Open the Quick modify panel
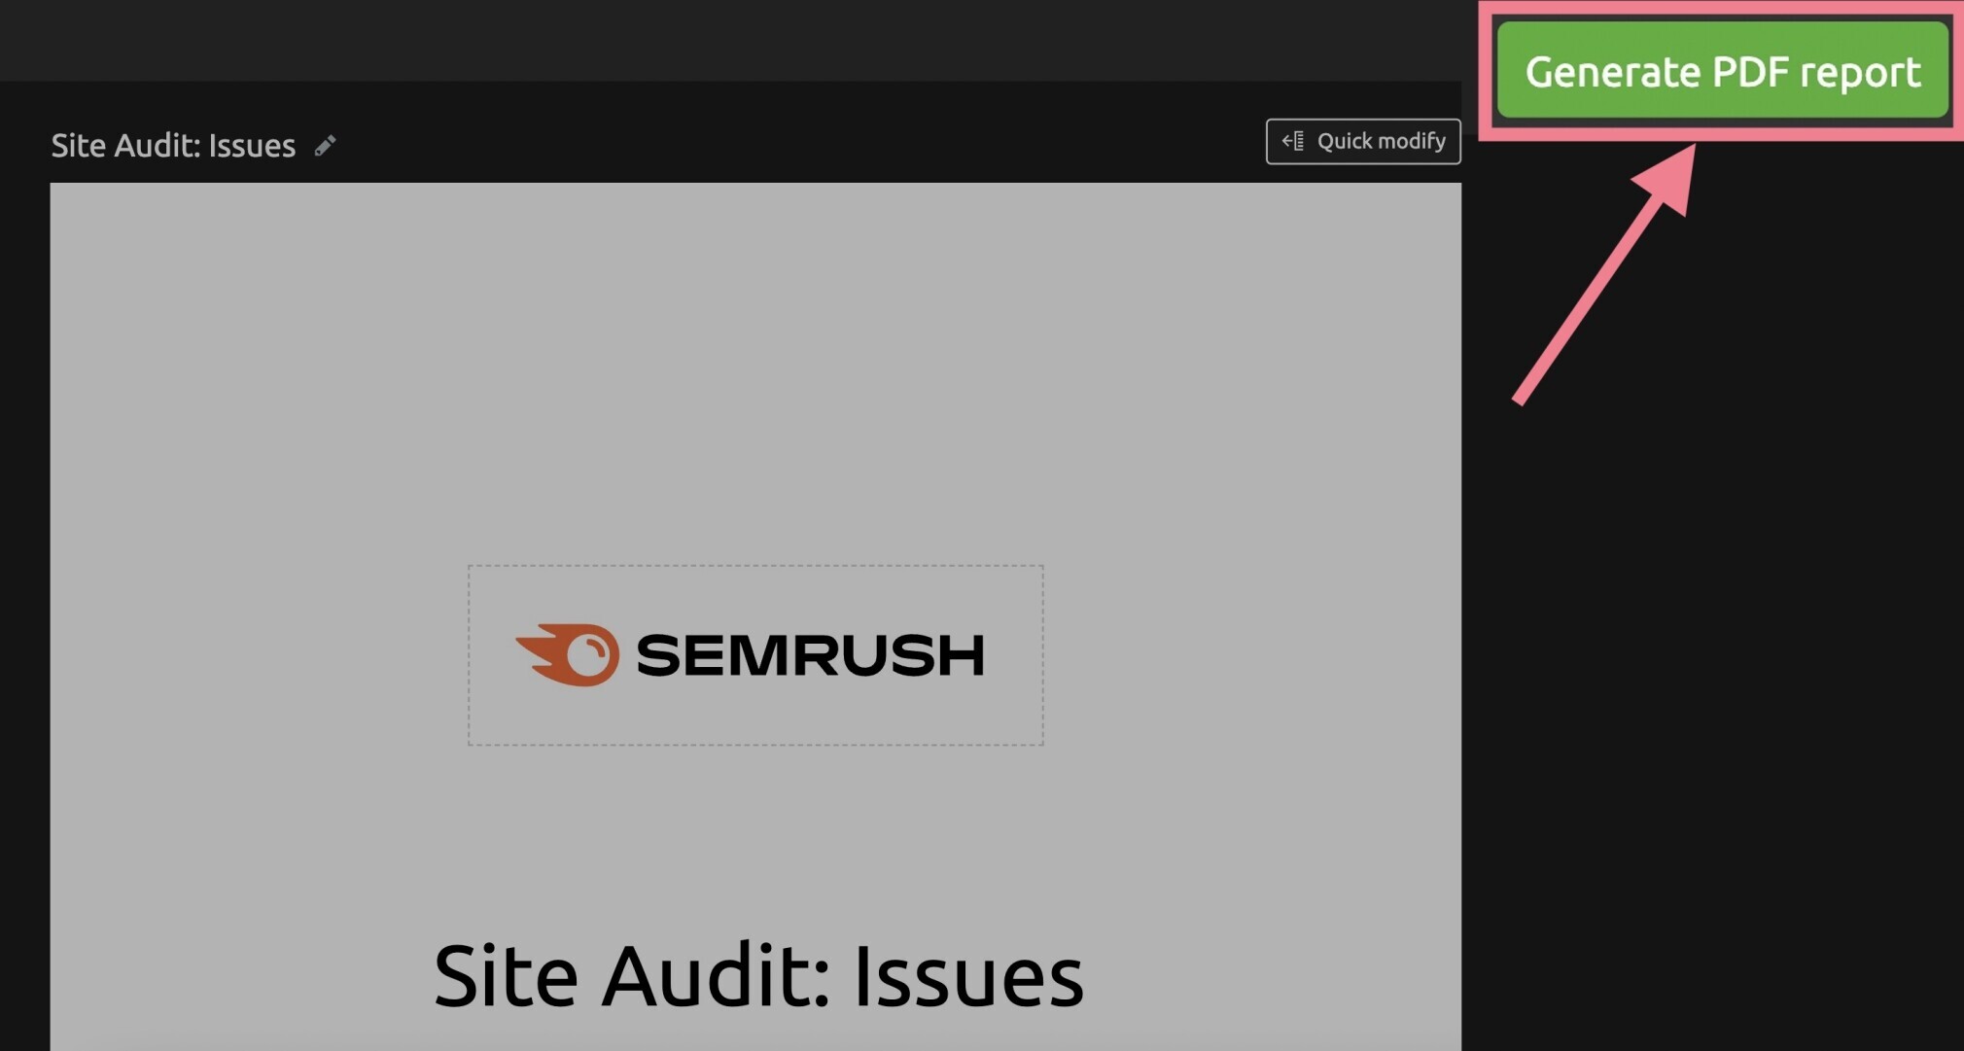 (1363, 141)
